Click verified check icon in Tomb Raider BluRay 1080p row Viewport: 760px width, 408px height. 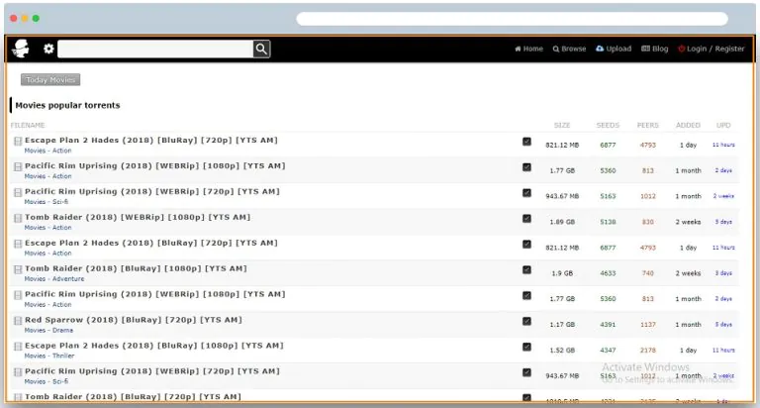(x=526, y=269)
